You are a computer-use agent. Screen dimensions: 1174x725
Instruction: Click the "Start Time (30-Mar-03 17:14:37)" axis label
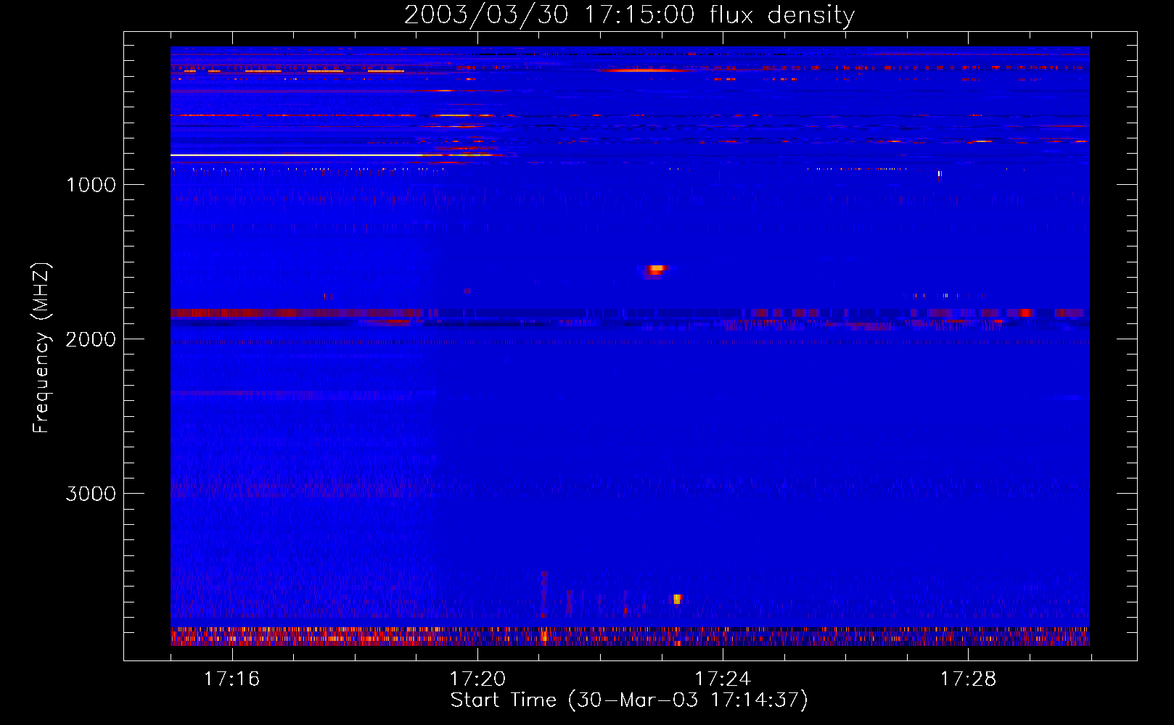point(629,700)
